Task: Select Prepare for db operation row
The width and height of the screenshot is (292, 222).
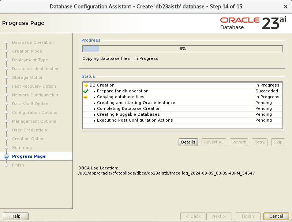Action: point(183,91)
